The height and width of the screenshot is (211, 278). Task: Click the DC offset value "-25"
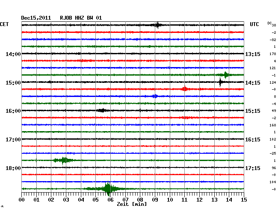[273, 153]
